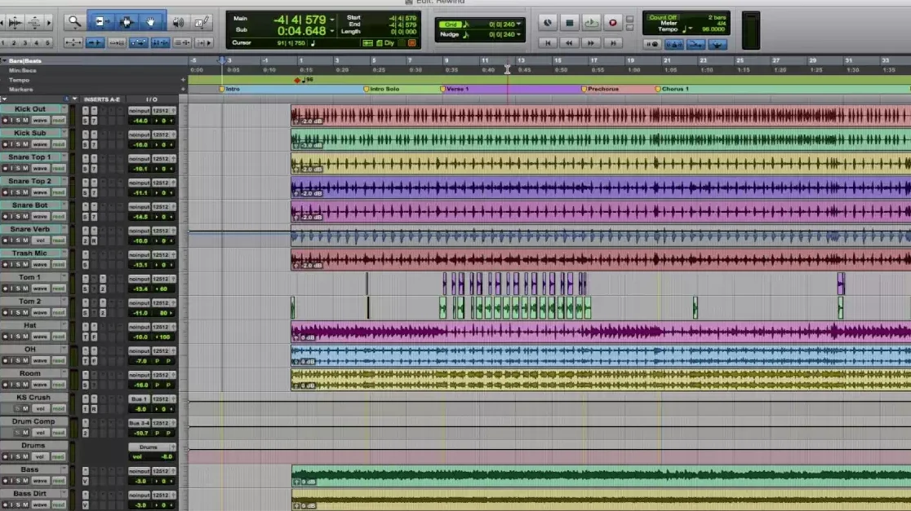Select the Grabber hand tool

(x=150, y=22)
